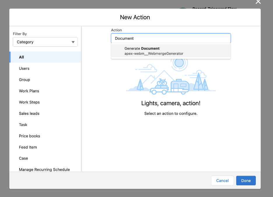Select the All category filter

21,57
